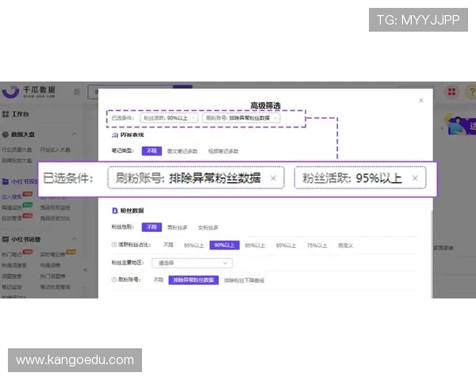Collapse the 小红书运营 sidebar section chevron
The width and height of the screenshot is (476, 380).
click(75, 239)
